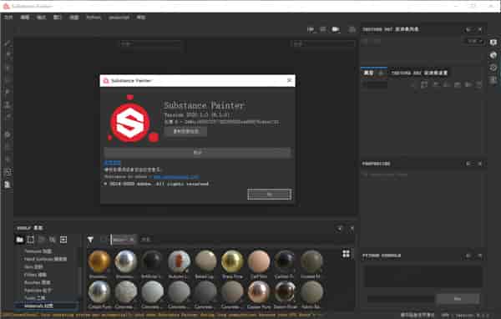Open the 文件 (File) menu
Screen dimensions: 501x319
[8, 18]
